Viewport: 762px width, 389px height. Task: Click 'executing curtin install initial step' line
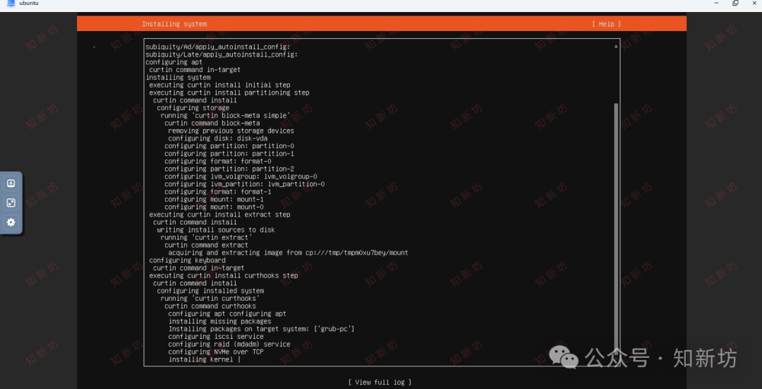tap(219, 85)
